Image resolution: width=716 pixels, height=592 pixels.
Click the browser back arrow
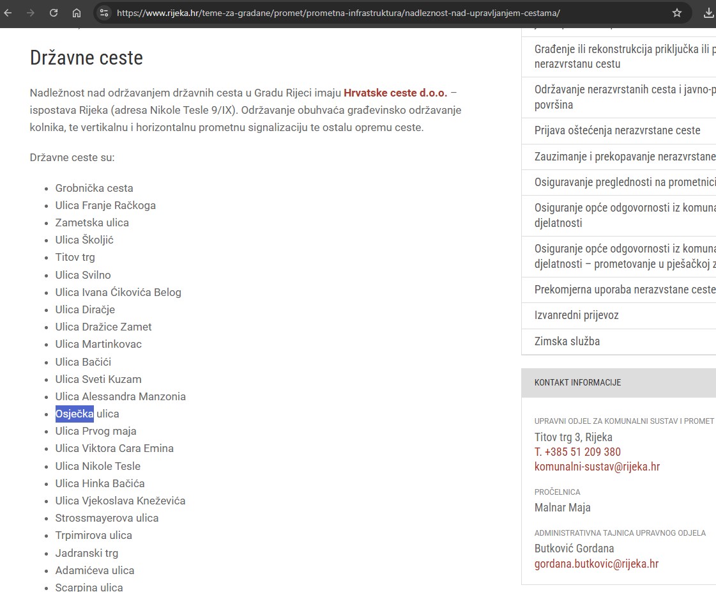tap(8, 13)
